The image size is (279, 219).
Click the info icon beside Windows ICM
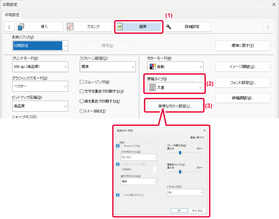pos(117,145)
